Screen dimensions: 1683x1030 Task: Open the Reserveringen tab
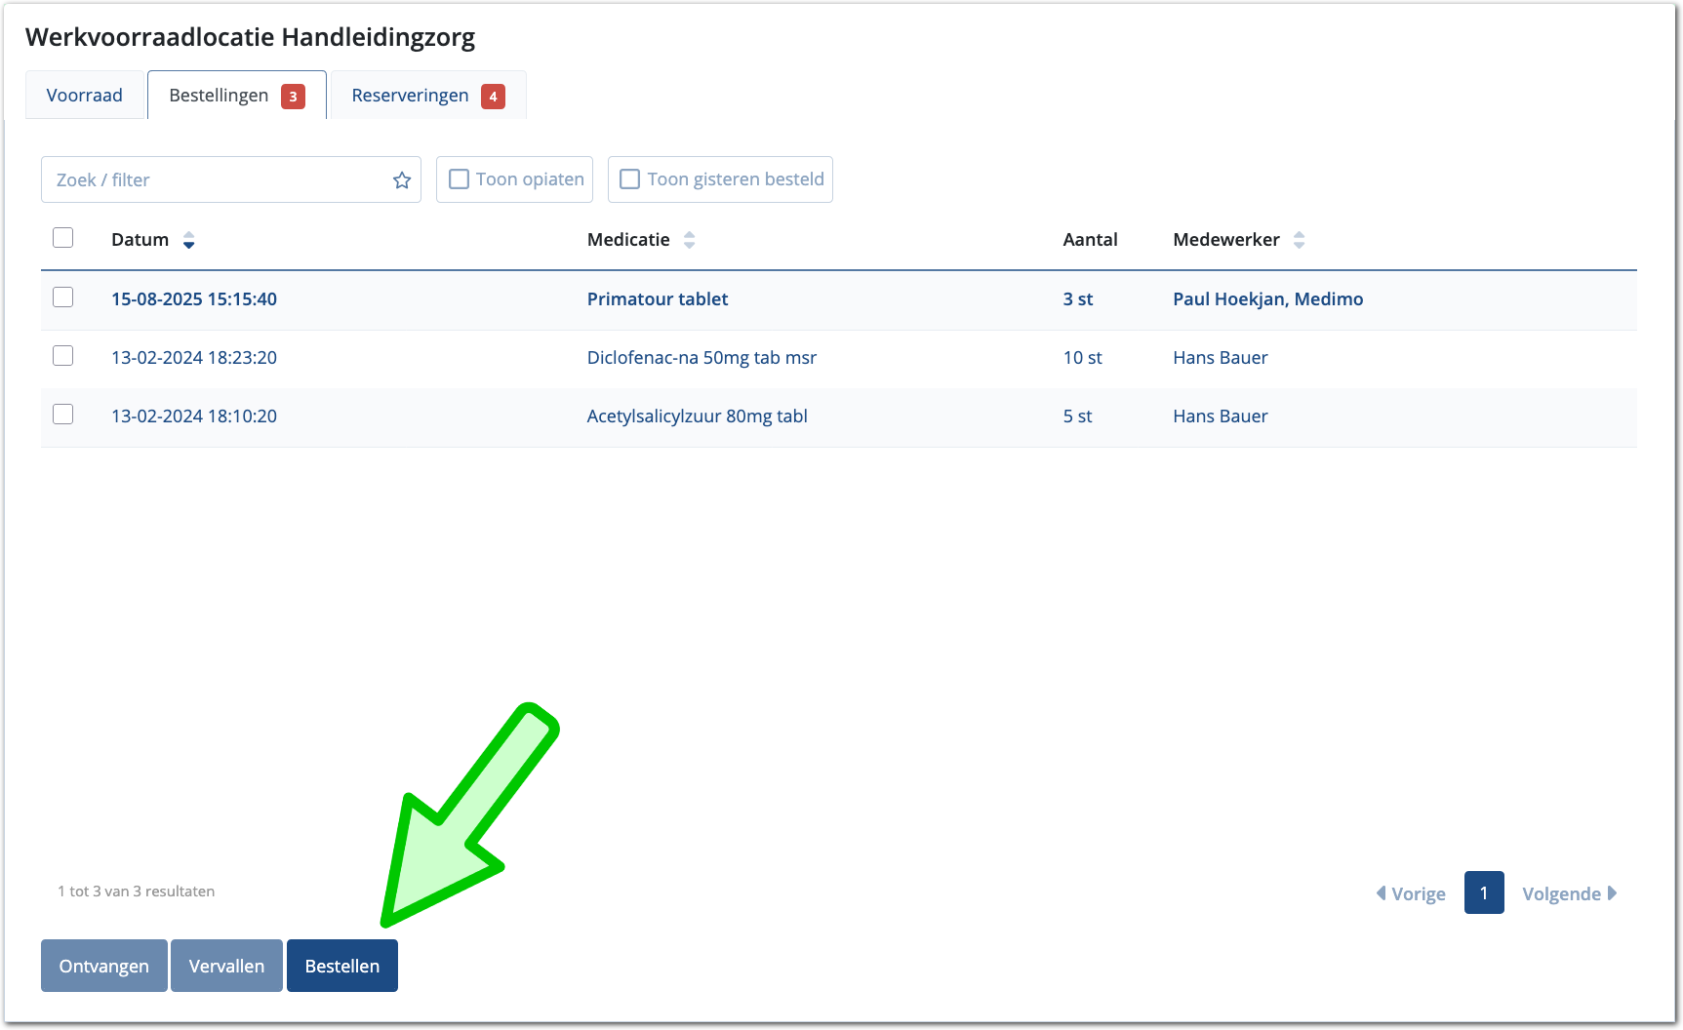click(x=410, y=96)
